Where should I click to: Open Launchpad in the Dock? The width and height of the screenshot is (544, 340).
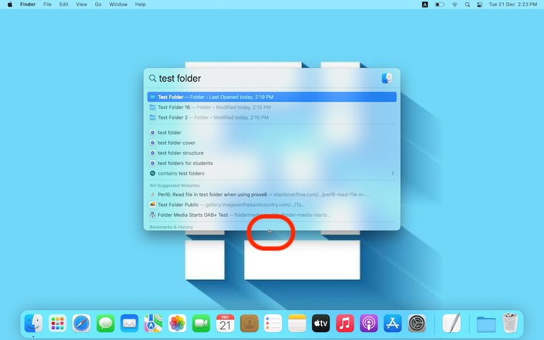pos(57,324)
